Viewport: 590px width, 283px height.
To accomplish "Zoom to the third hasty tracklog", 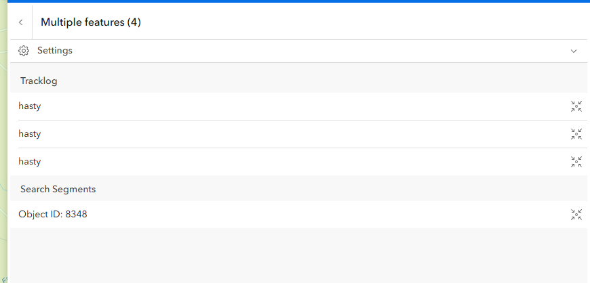I will [x=576, y=162].
